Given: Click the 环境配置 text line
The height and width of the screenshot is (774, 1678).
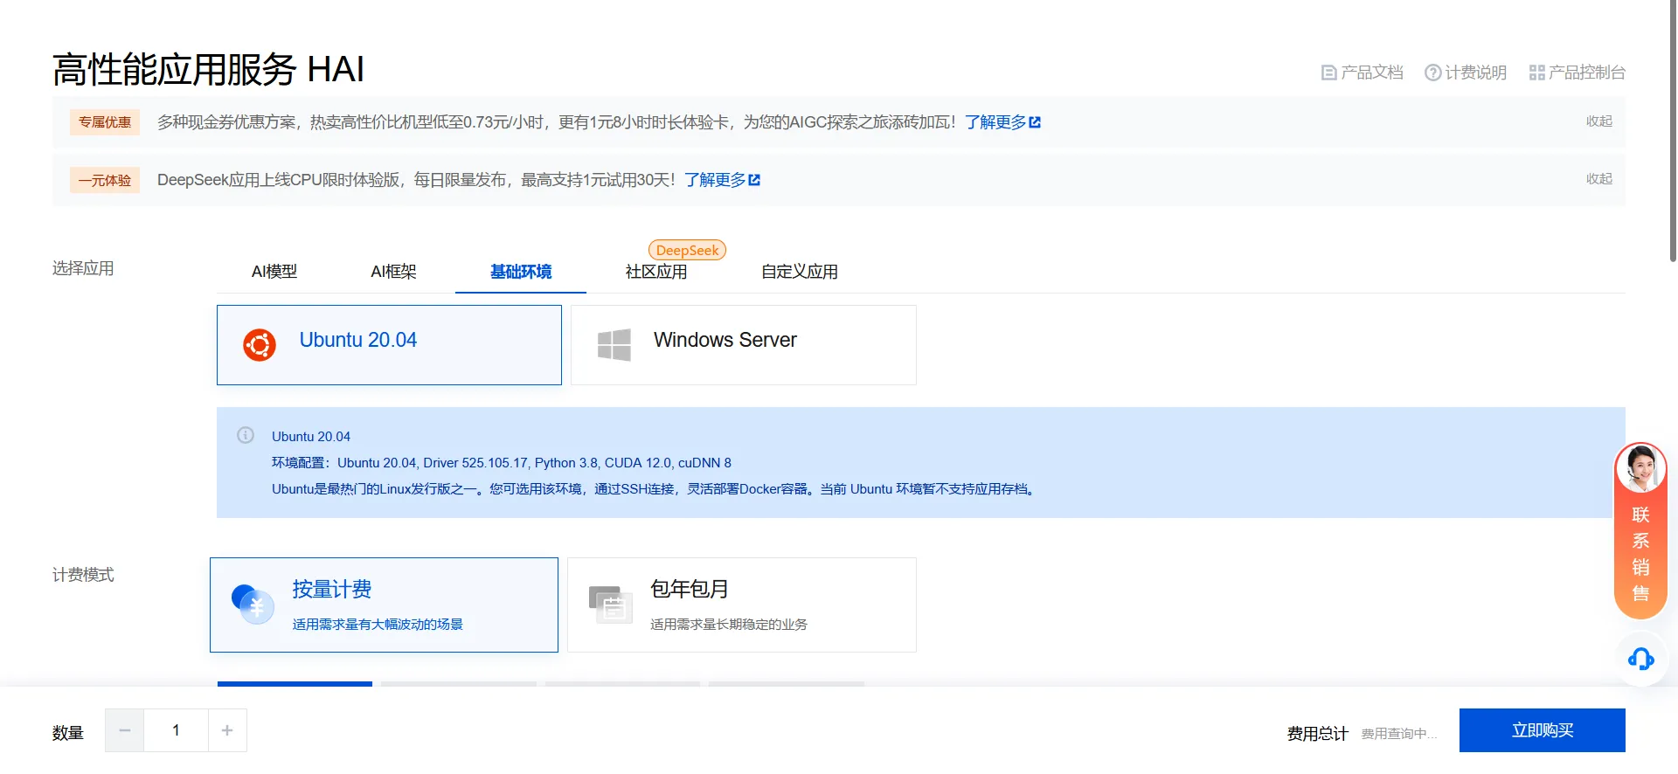Looking at the screenshot, I should 502,463.
